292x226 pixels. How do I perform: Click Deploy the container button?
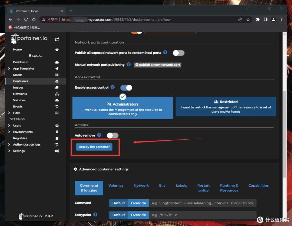click(94, 147)
